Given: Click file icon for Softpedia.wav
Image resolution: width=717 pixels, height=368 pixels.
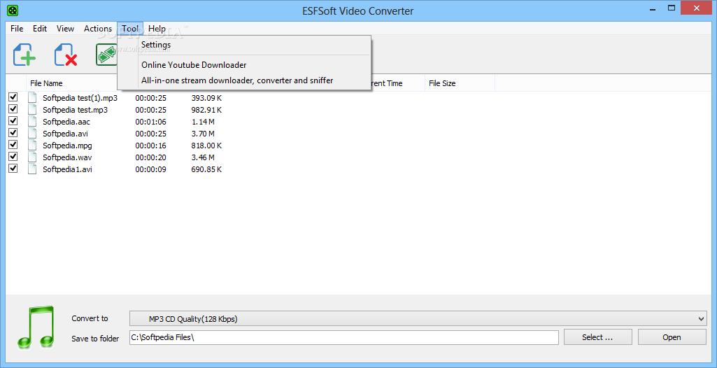Looking at the screenshot, I should 32,157.
